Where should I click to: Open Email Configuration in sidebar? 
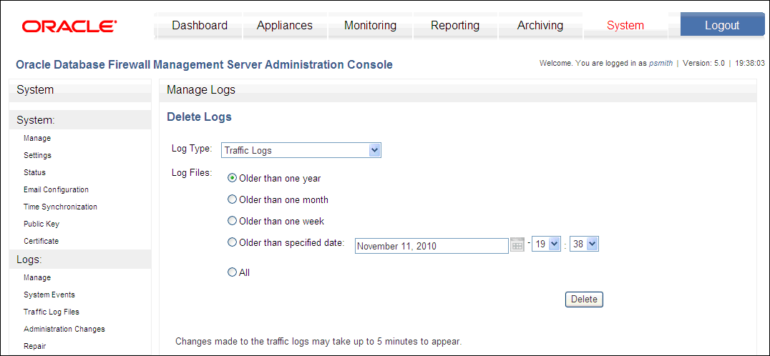tap(56, 189)
